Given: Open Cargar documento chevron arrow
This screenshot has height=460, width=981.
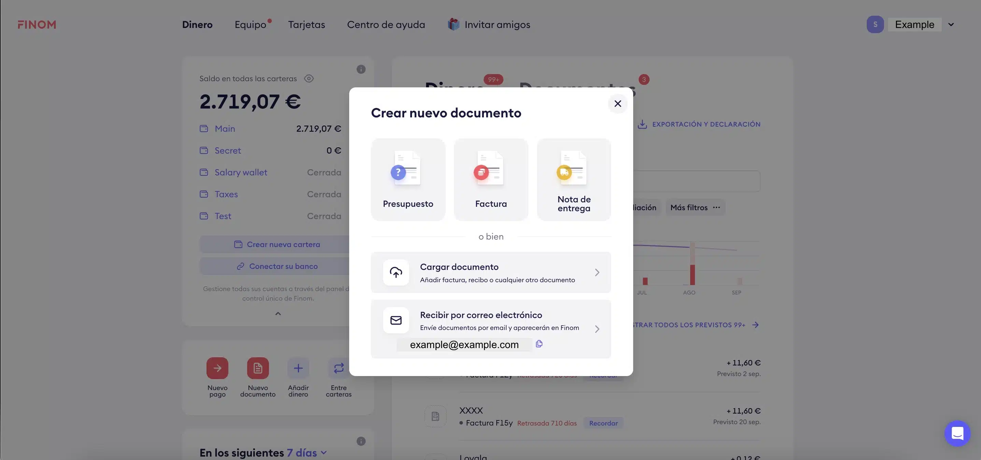Looking at the screenshot, I should 597,272.
